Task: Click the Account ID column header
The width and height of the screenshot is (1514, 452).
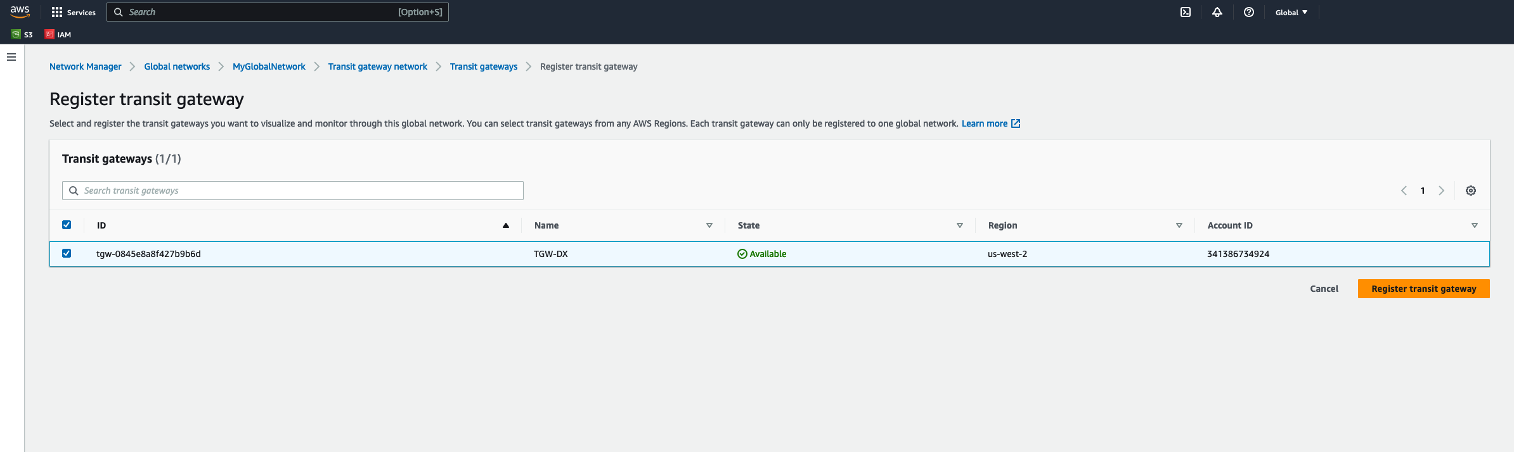Action: pos(1230,225)
